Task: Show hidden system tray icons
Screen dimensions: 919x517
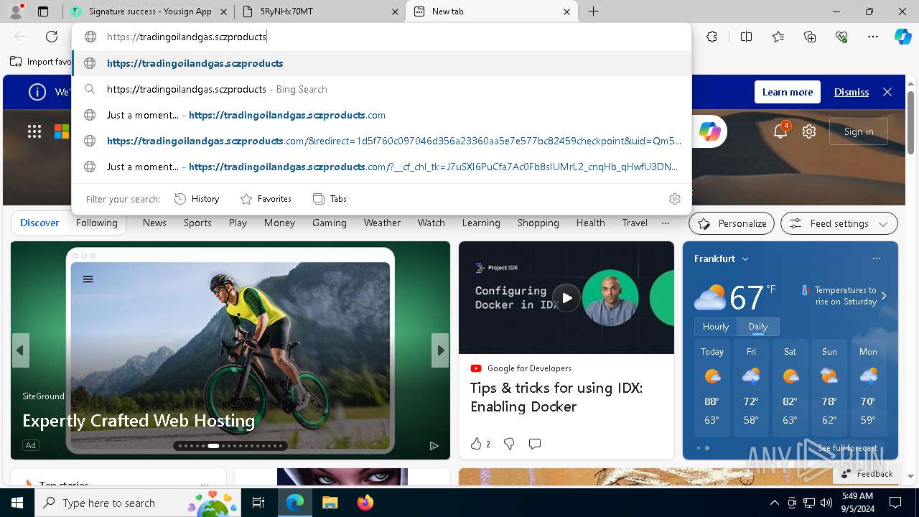Action: point(774,503)
